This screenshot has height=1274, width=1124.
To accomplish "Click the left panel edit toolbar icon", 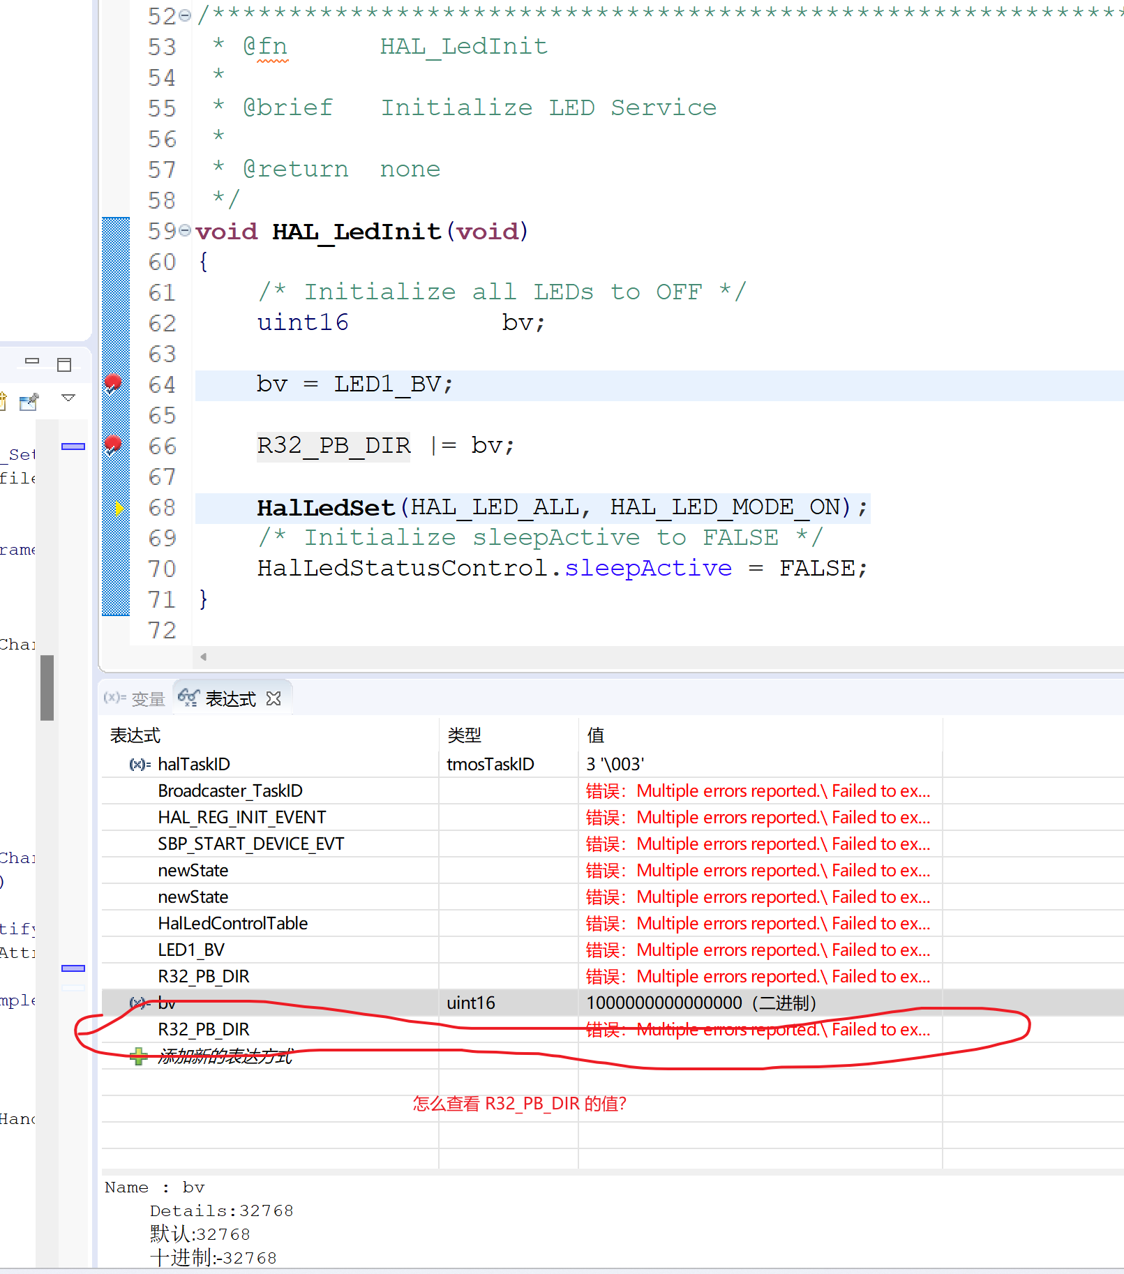I will click(29, 402).
